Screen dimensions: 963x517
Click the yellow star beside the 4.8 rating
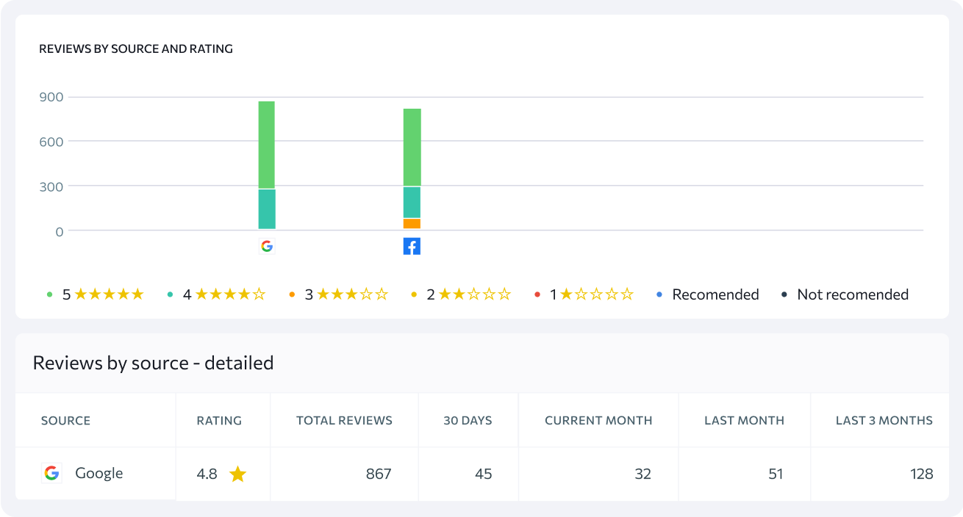[x=237, y=474]
